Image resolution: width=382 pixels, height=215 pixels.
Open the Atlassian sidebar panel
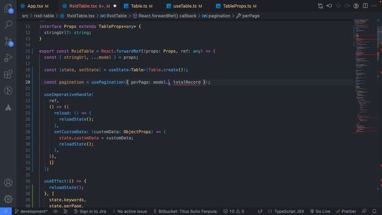tap(8, 107)
